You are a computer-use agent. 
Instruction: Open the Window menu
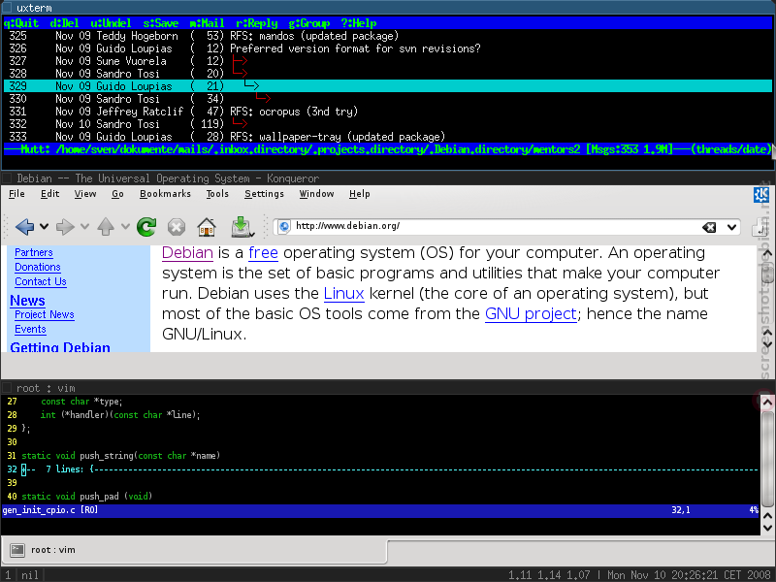coord(317,194)
